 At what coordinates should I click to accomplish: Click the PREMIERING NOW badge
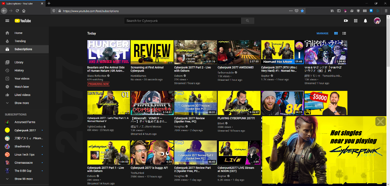(98, 84)
